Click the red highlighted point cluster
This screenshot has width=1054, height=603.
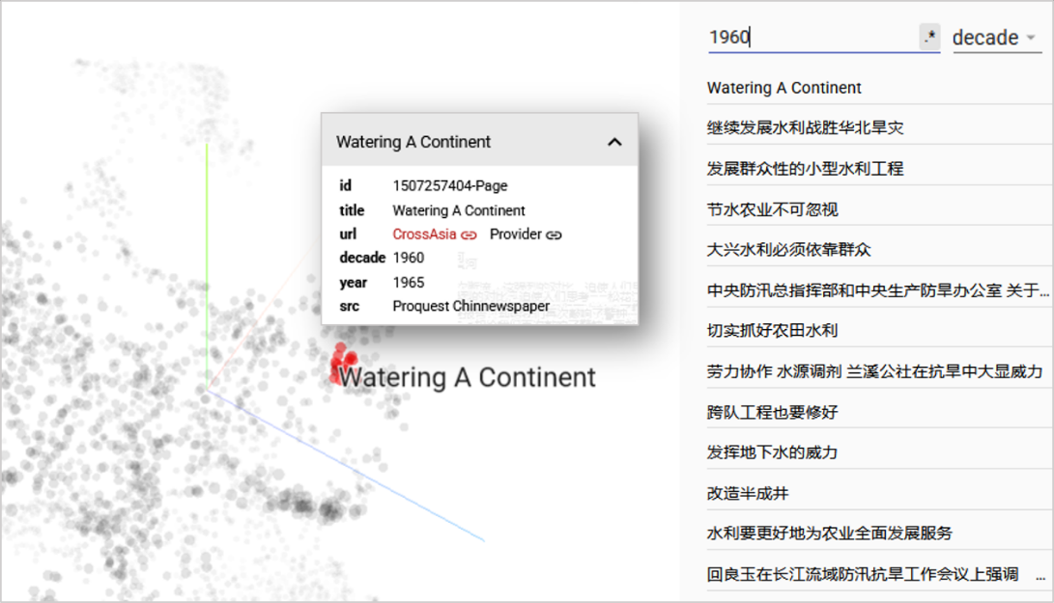[x=339, y=361]
